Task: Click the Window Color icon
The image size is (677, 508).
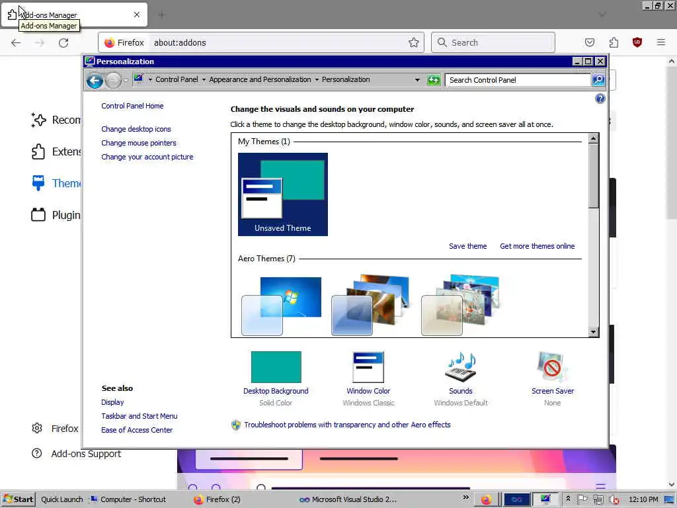Action: [x=368, y=366]
